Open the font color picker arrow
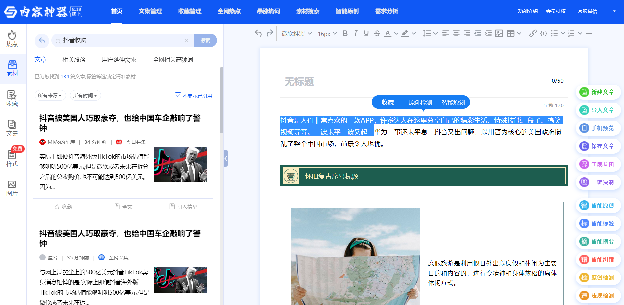 [396, 33]
